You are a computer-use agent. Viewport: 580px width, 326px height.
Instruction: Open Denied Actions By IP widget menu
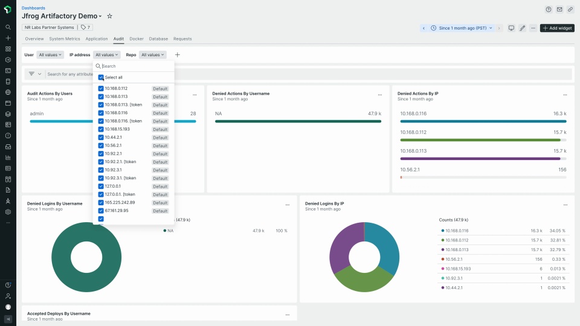(565, 95)
